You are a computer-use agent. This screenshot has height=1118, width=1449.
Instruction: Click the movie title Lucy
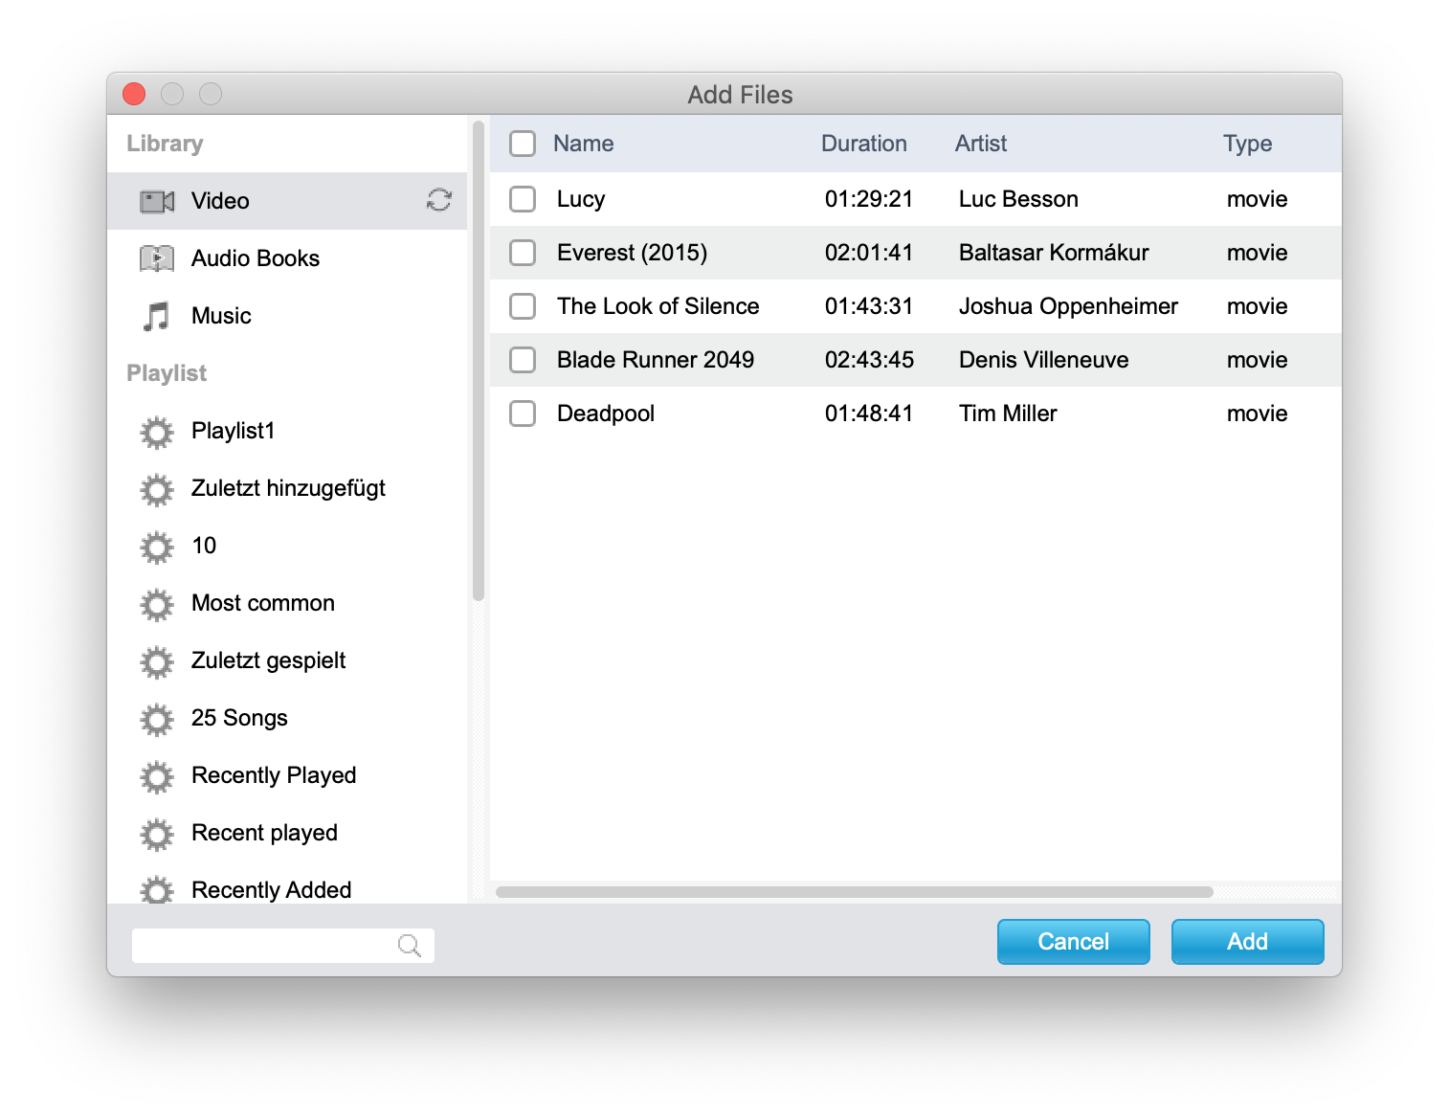click(581, 199)
